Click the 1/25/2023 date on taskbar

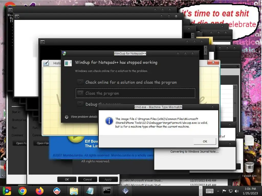250,193
